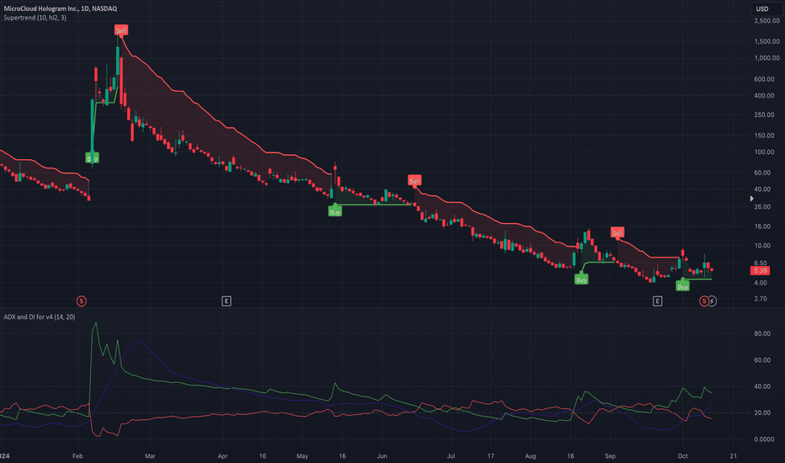Screen dimensions: 785x463
Task: Click the Aug date label on time axis
Action: (531, 456)
